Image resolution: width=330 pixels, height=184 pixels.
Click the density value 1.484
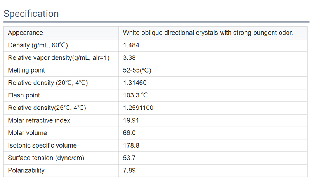[x=131, y=45]
